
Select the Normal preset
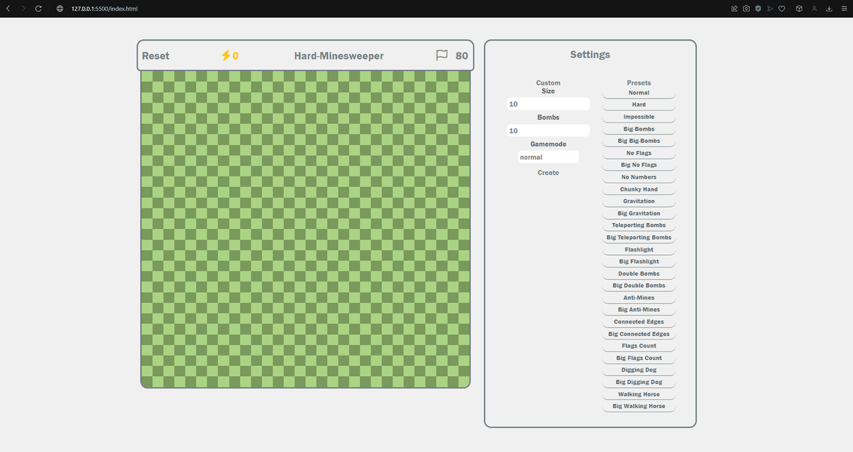(x=639, y=93)
